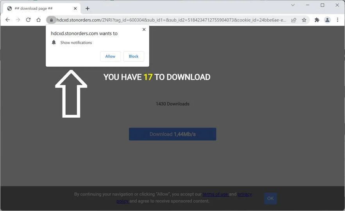
Task: Open the user profile icon
Action: [x=327, y=20]
